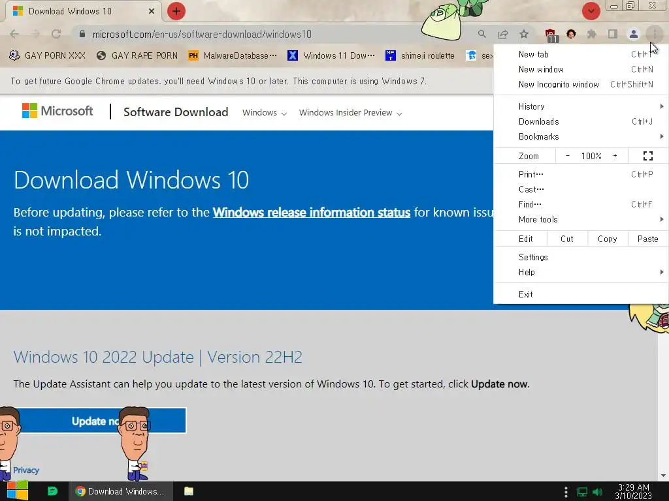Click Cut in the Edit row

567,239
